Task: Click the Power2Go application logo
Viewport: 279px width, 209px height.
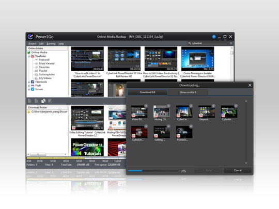Action: 30,37
